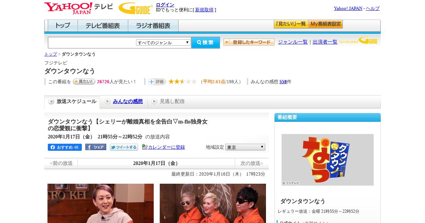Screen dimensions: 425x223
Task: Click the 検索 search button
Action: point(205,42)
